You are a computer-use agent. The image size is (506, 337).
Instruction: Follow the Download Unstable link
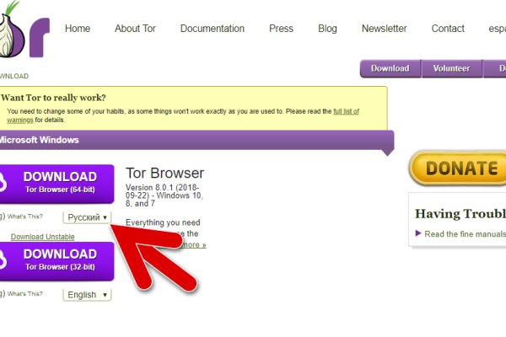[x=41, y=237]
